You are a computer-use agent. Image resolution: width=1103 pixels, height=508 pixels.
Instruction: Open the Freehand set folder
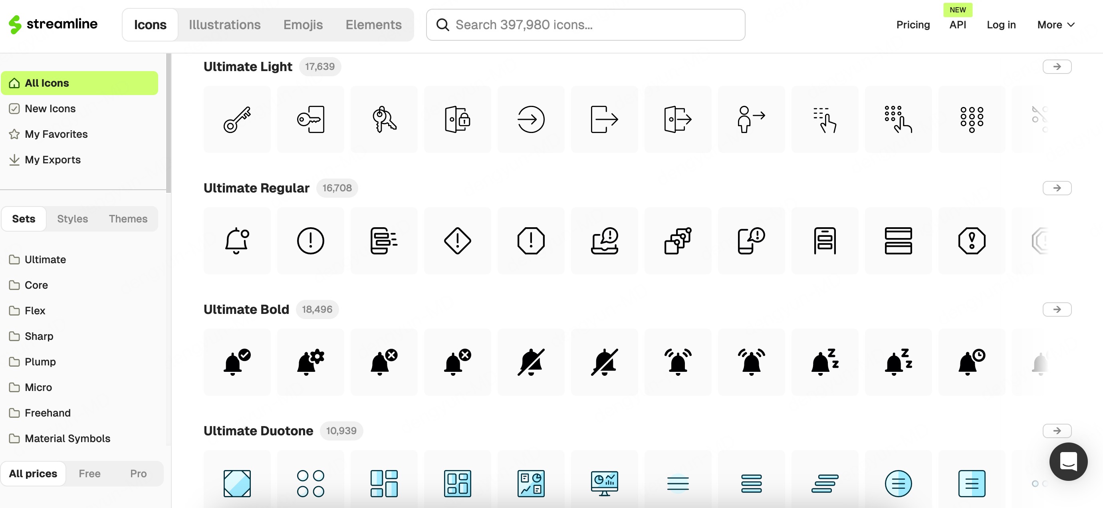(x=40, y=413)
